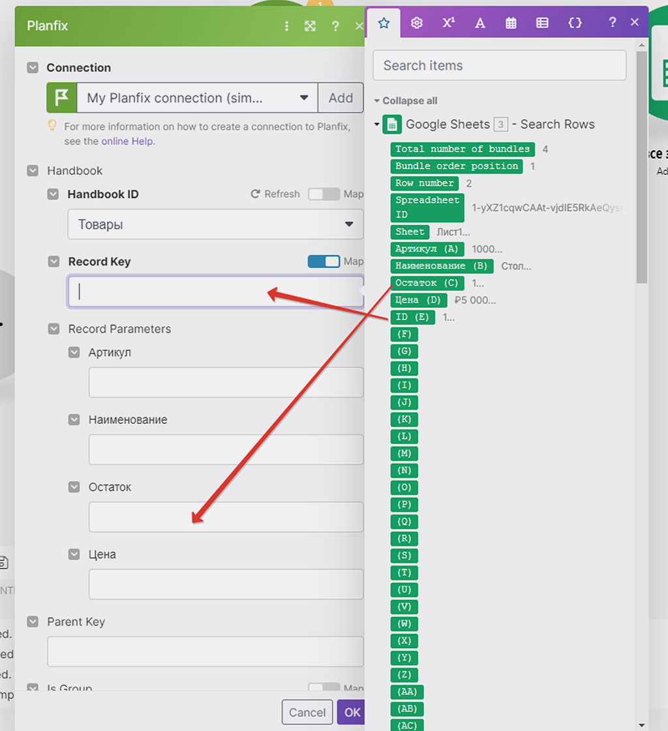Click Collapse all in the mapping panel
Viewport: 668px width, 731px height.
406,100
